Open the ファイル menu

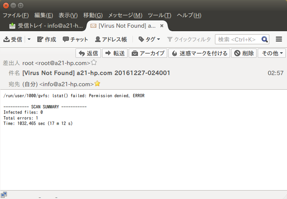pos(16,15)
